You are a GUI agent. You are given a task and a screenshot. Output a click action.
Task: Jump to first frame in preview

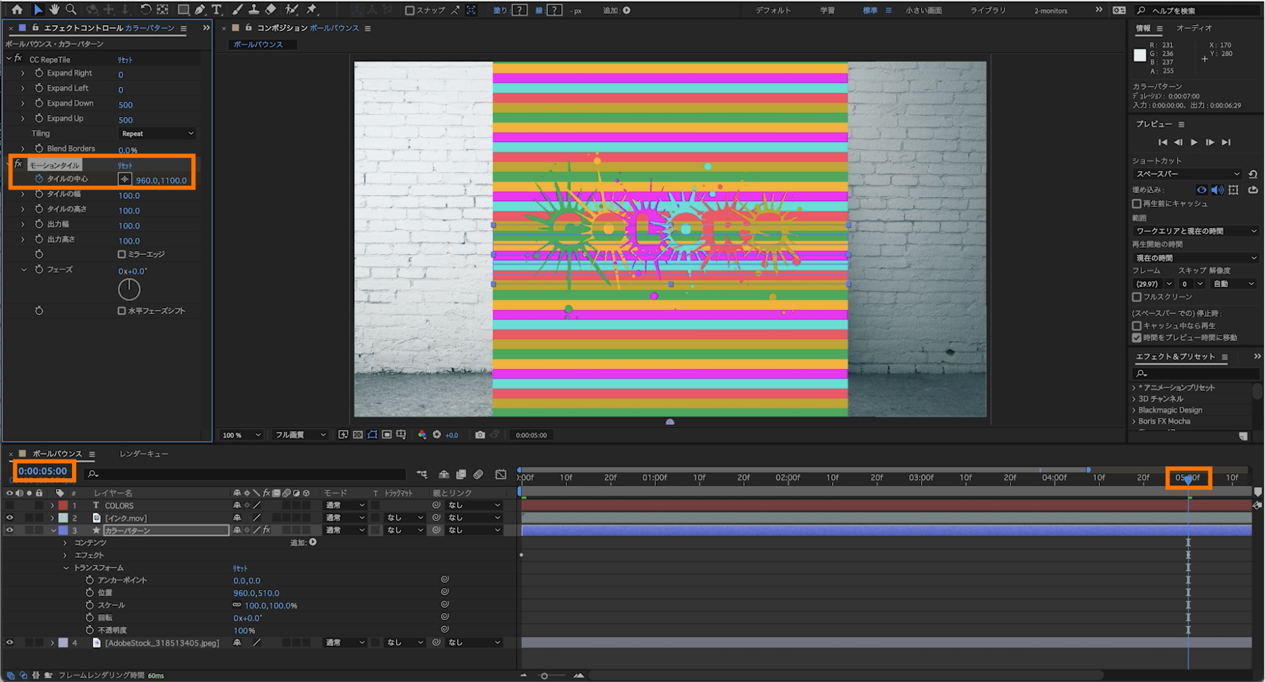1163,143
